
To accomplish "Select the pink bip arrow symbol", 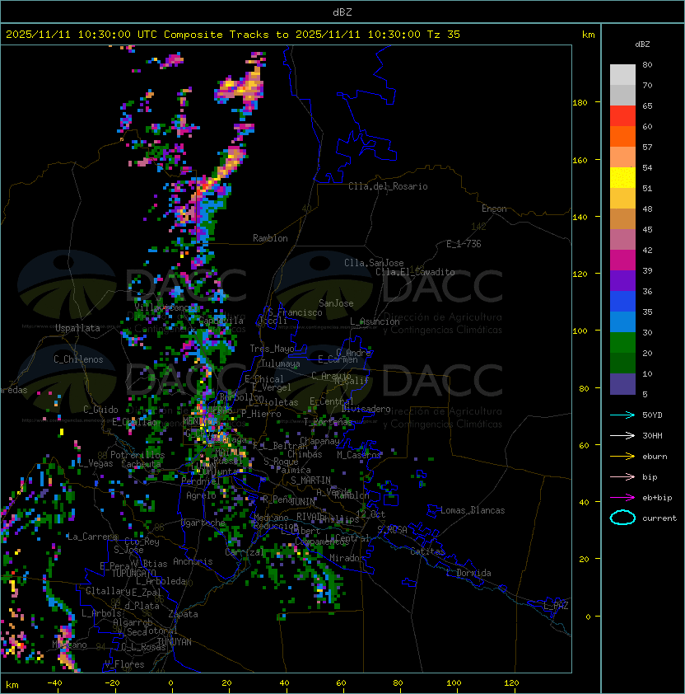I will point(622,477).
